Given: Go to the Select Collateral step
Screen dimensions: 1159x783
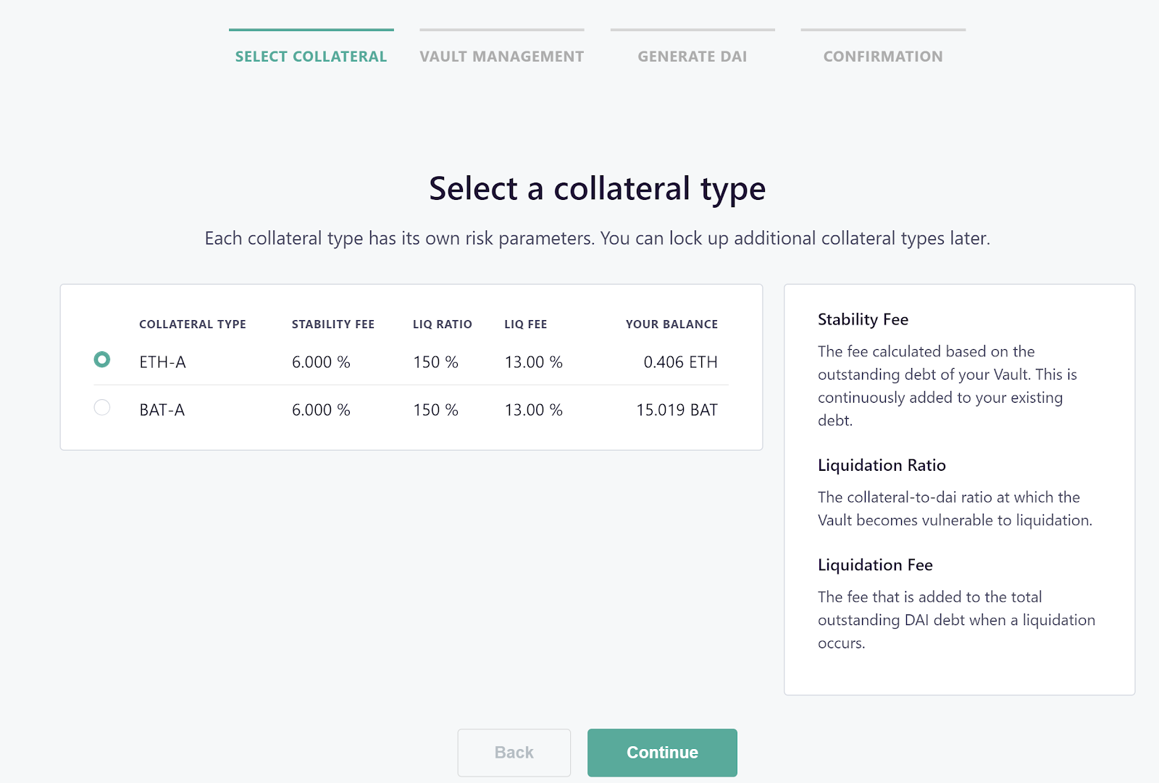Looking at the screenshot, I should pyautogui.click(x=311, y=56).
